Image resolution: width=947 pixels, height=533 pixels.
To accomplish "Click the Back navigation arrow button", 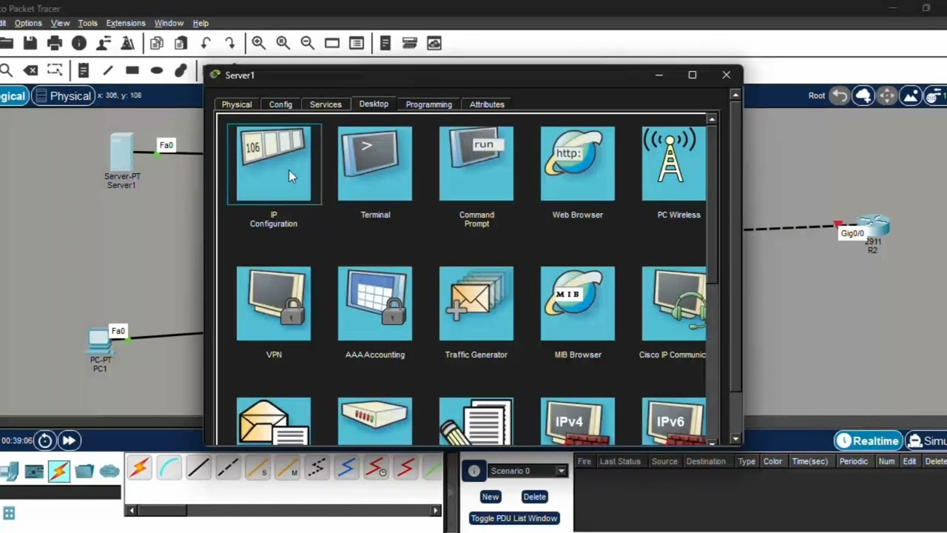I will tap(840, 95).
